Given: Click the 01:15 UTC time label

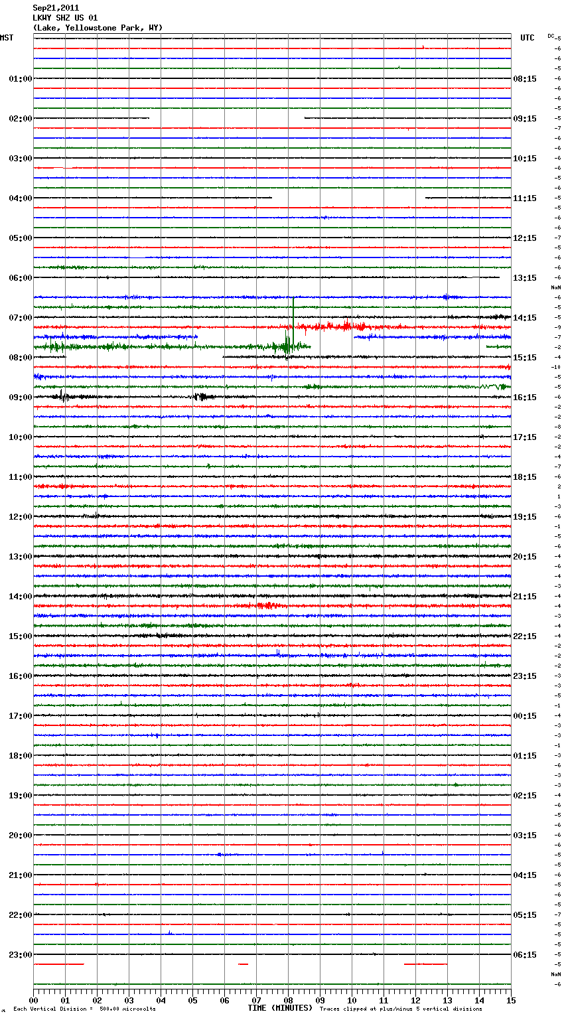Looking at the screenshot, I should pyautogui.click(x=525, y=756).
